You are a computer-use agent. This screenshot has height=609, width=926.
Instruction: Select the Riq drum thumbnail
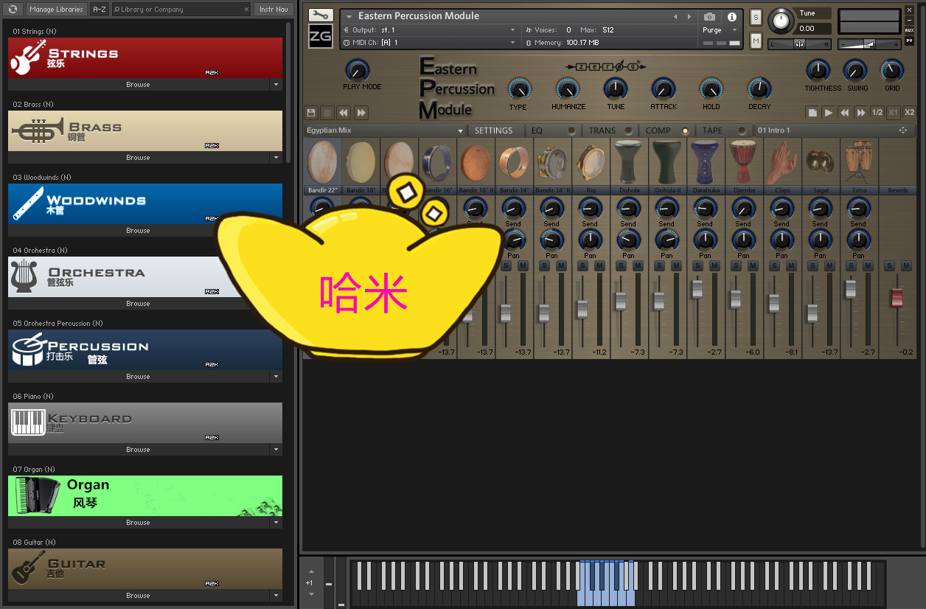(591, 163)
